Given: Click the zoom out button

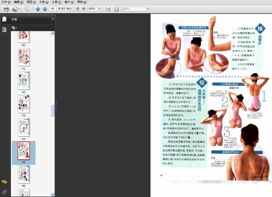Looking at the screenshot, I should coord(78,9).
